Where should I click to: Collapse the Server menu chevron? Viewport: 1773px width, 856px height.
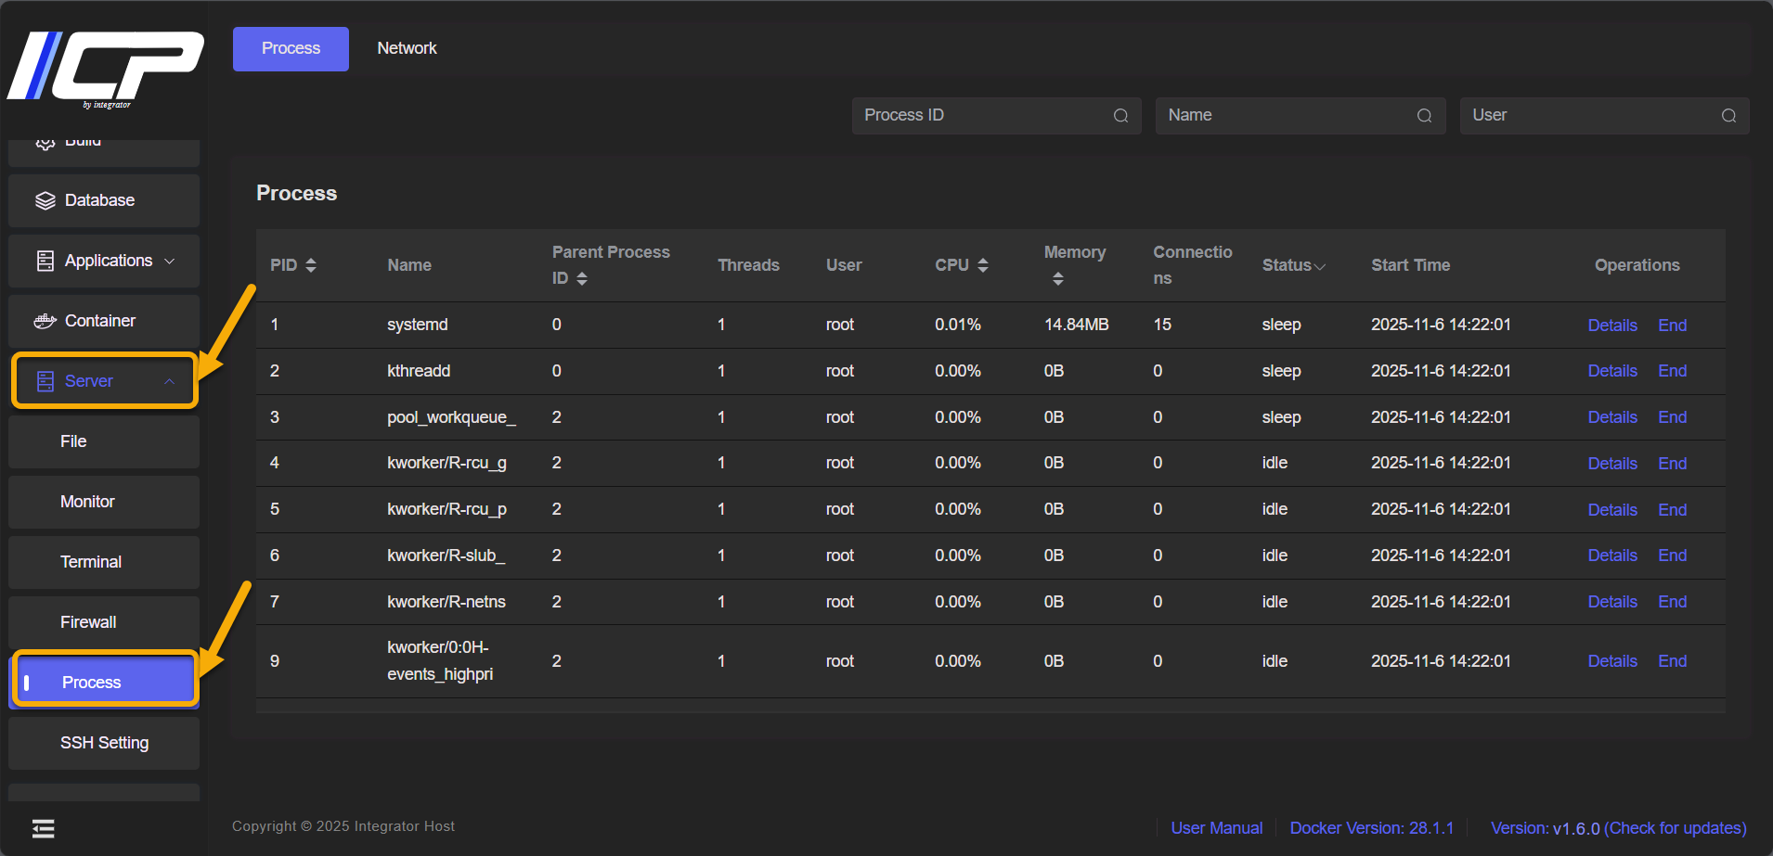[x=169, y=381]
